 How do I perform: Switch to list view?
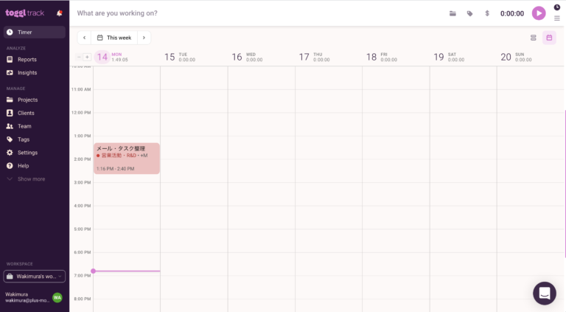pyautogui.click(x=534, y=38)
